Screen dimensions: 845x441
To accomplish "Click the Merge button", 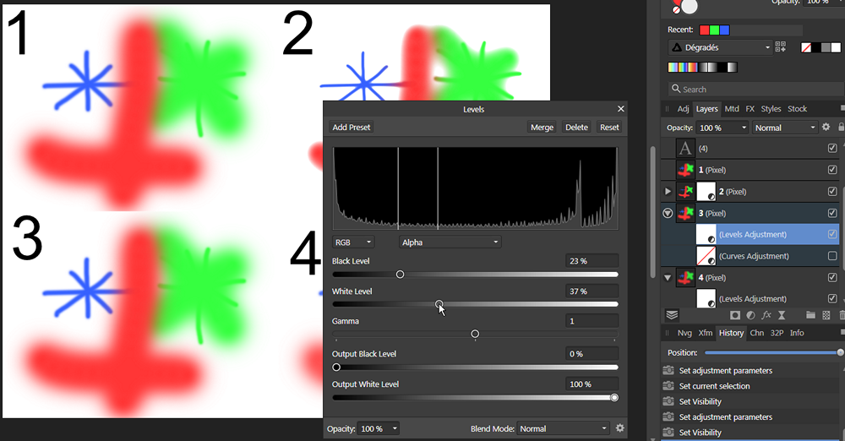I will click(x=542, y=128).
